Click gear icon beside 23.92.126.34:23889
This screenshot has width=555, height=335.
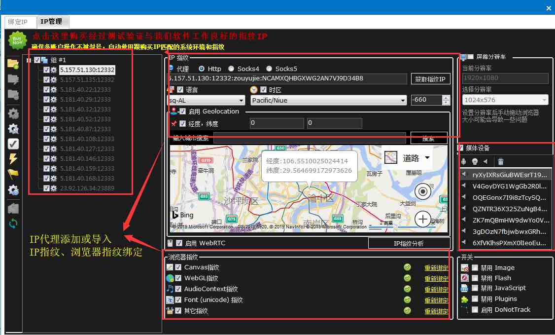(53, 188)
